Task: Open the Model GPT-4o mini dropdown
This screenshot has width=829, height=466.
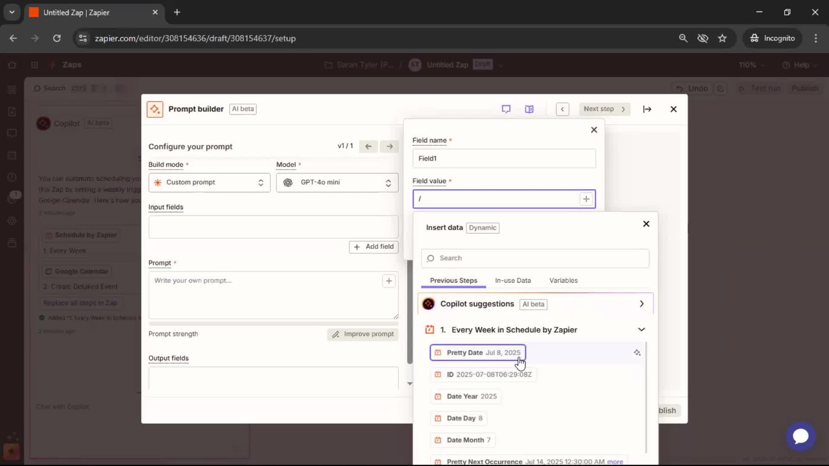Action: [337, 183]
